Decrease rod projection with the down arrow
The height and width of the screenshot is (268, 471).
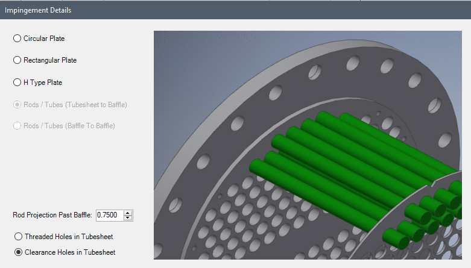pyautogui.click(x=127, y=218)
